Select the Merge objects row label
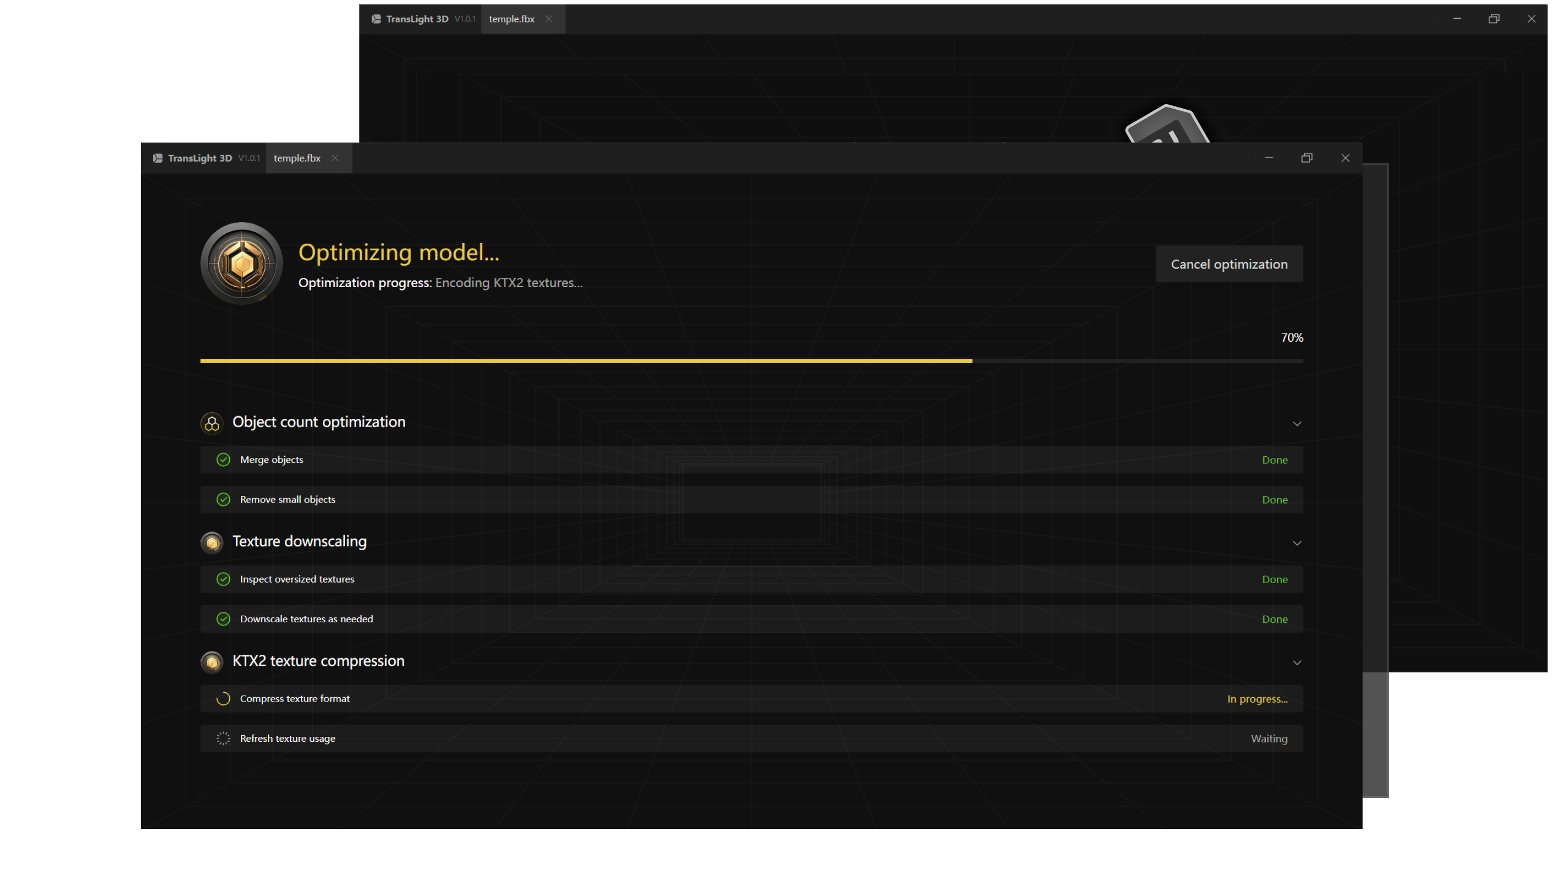 (x=271, y=460)
